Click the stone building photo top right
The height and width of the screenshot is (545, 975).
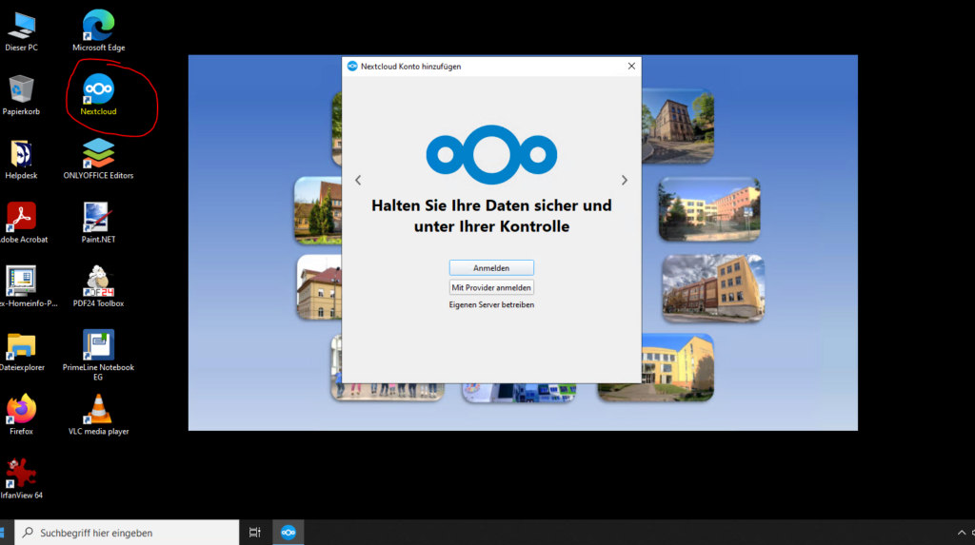678,127
